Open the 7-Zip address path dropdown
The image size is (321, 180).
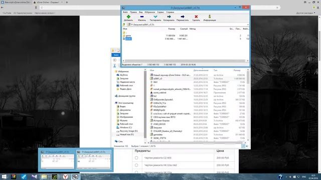tap(248, 24)
